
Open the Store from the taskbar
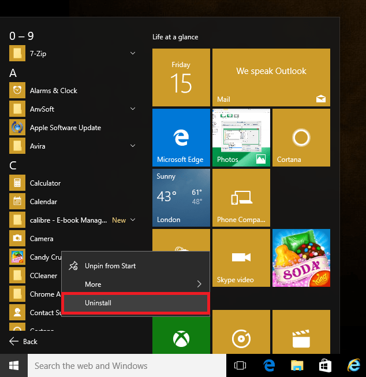click(x=325, y=365)
